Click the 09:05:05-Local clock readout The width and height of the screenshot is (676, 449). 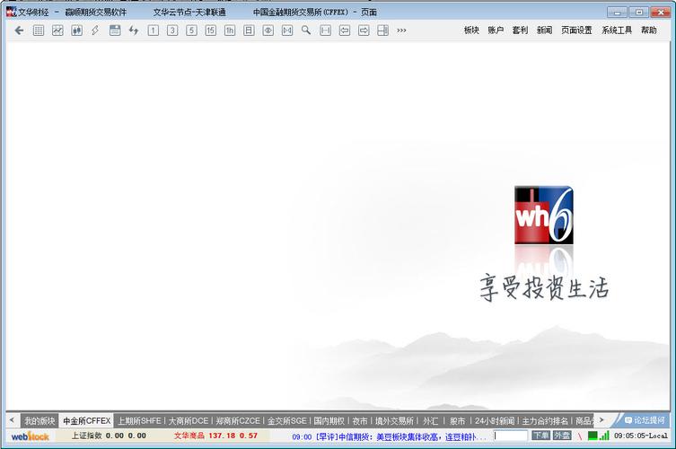641,436
